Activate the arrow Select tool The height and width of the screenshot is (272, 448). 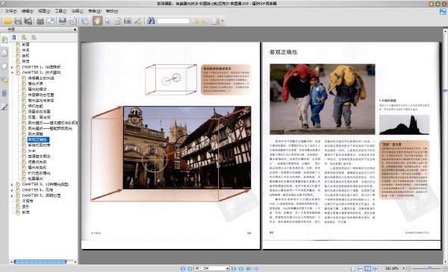pyautogui.click(x=108, y=21)
